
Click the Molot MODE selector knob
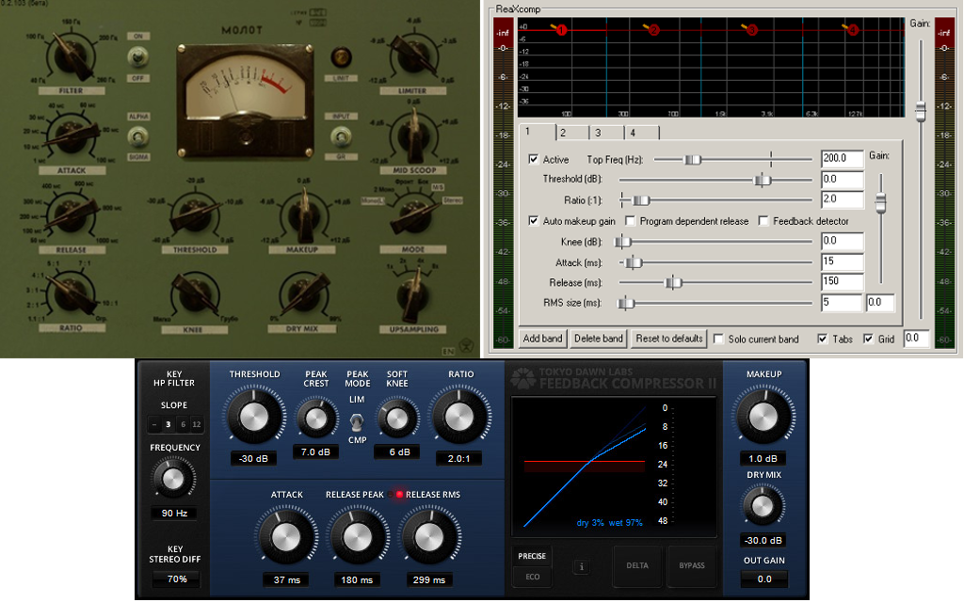(x=413, y=215)
